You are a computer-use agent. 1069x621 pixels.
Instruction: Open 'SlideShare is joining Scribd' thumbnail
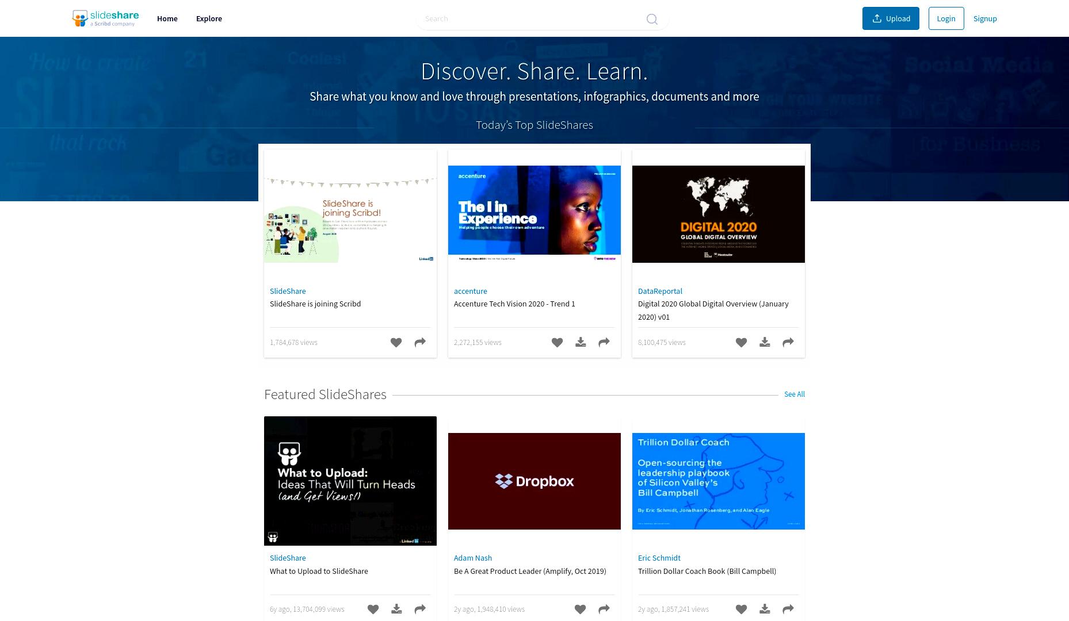click(350, 214)
